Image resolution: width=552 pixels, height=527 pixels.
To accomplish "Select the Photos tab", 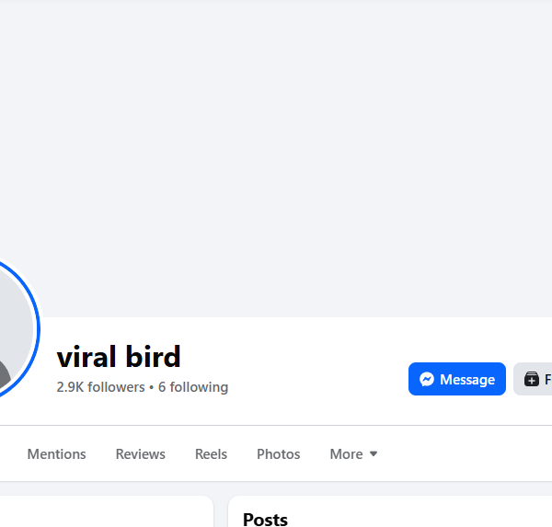I will [279, 454].
